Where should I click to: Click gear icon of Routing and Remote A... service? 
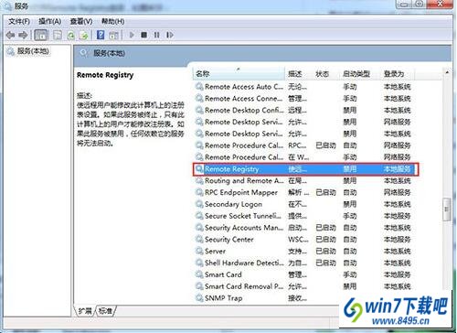(199, 181)
